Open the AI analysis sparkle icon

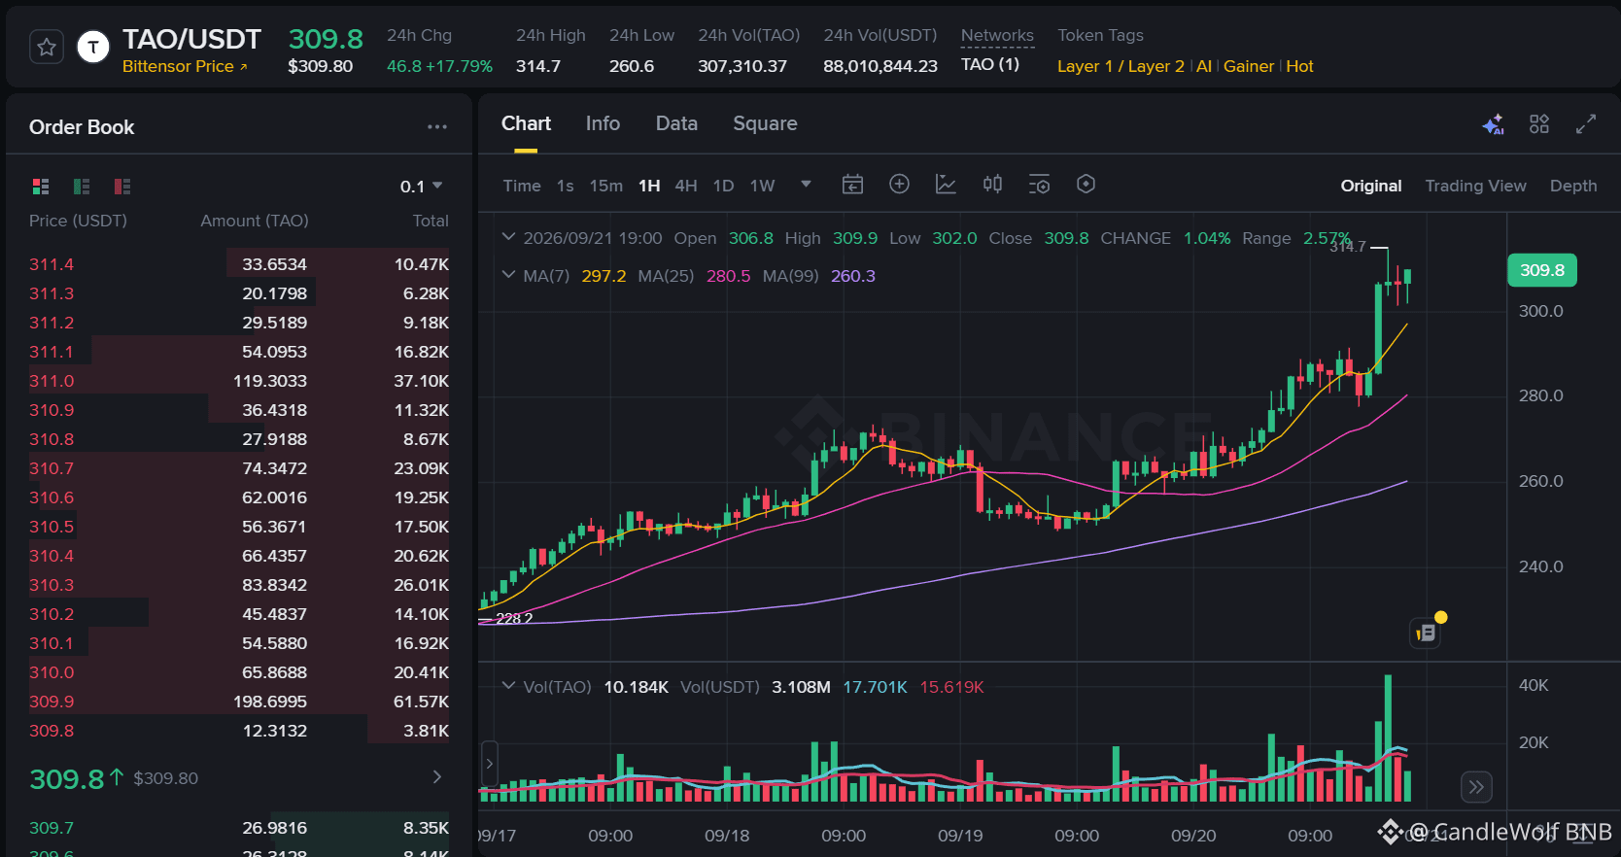pos(1493,124)
